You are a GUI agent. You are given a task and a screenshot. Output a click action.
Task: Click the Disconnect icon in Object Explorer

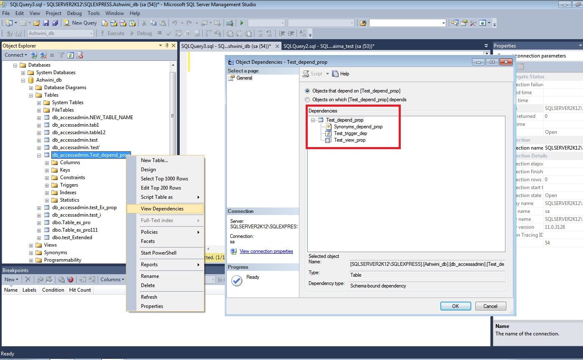(x=43, y=55)
